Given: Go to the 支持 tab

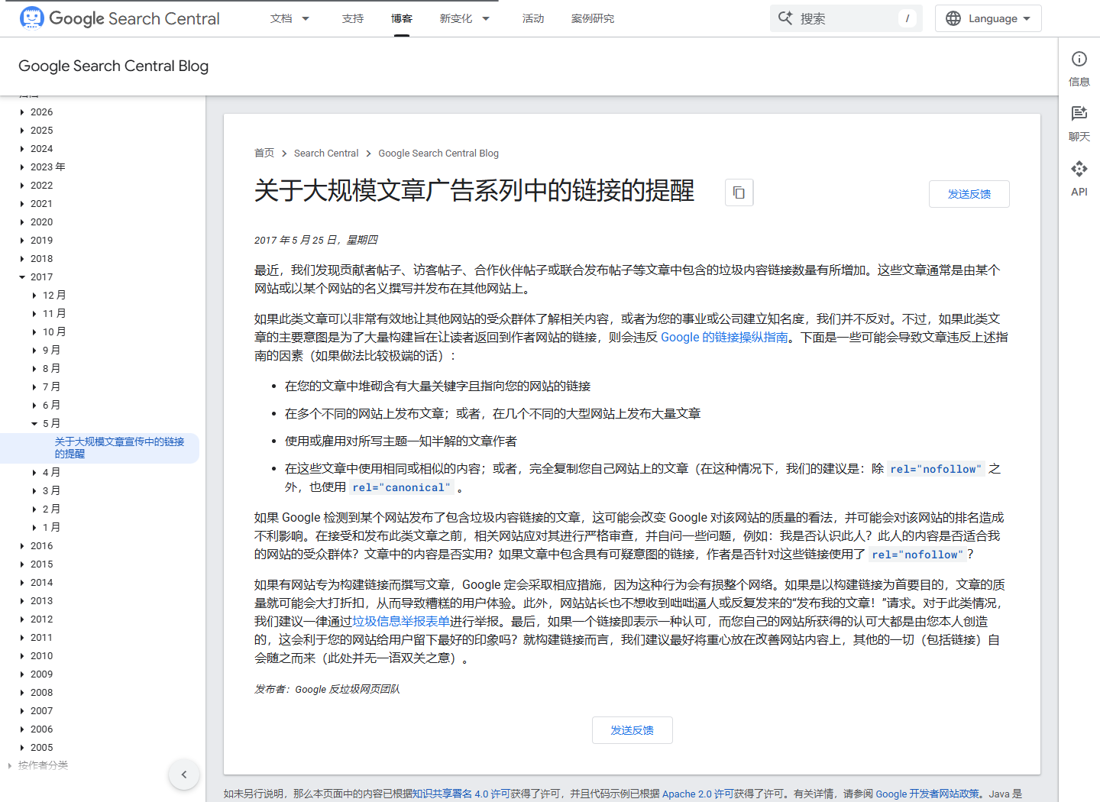Looking at the screenshot, I should [353, 18].
